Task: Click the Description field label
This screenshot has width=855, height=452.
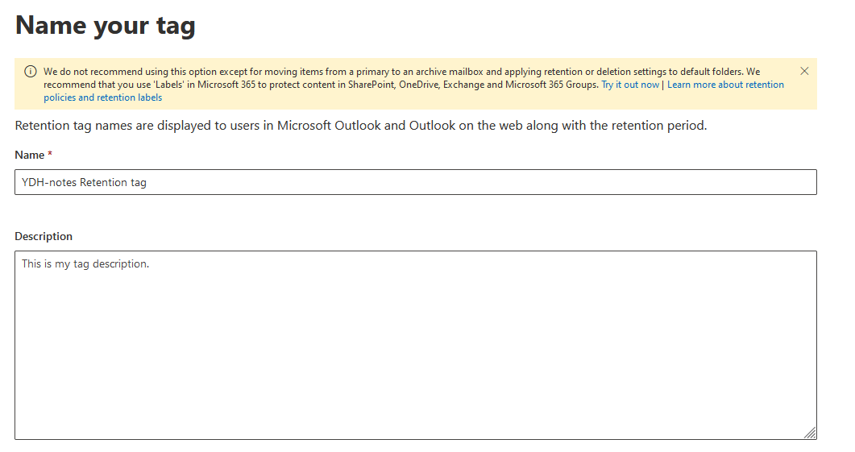Action: click(44, 236)
